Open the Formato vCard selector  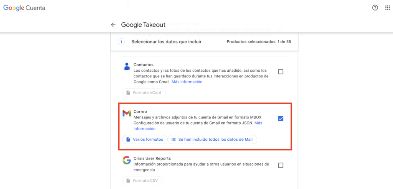point(144,93)
